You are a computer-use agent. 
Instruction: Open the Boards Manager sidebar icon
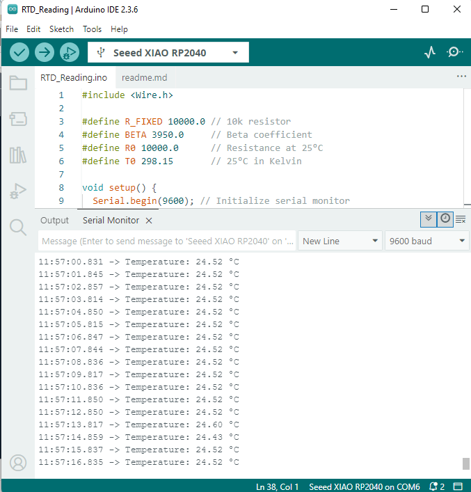[18, 119]
